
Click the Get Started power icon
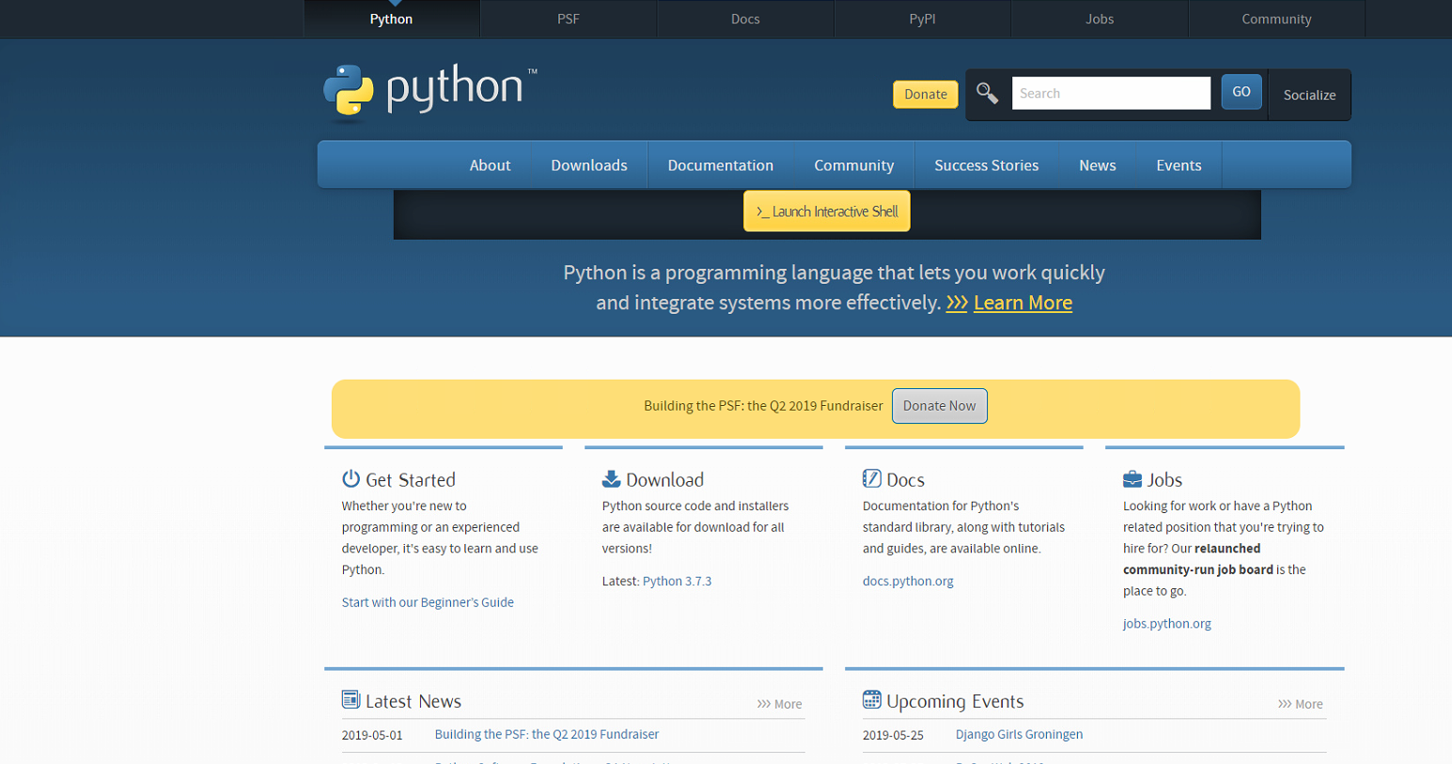[351, 478]
